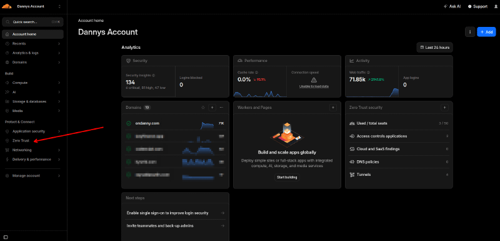
Task: Click the Security insights info icon
Action: pyautogui.click(x=154, y=76)
